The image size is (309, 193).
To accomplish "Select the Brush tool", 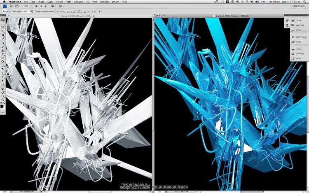I will (2, 47).
